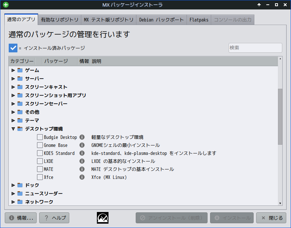Select the Budgie Desktop package name
The image size is (291, 228).
tap(60, 137)
